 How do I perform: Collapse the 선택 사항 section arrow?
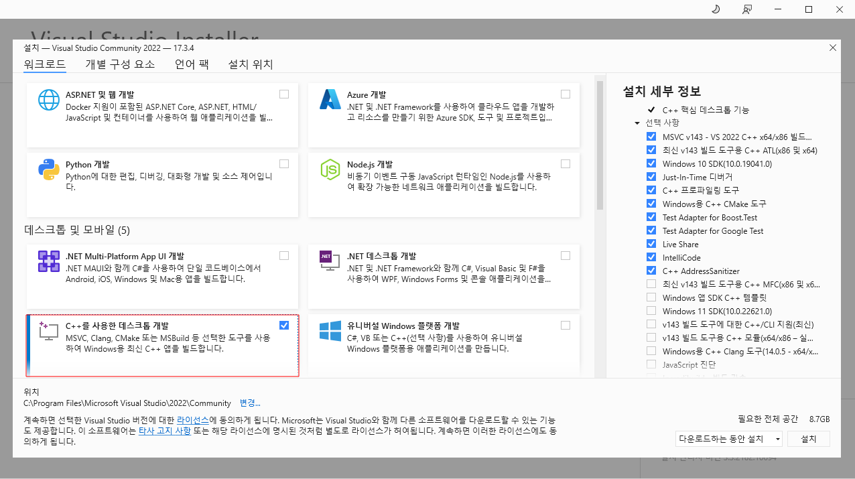pos(637,123)
